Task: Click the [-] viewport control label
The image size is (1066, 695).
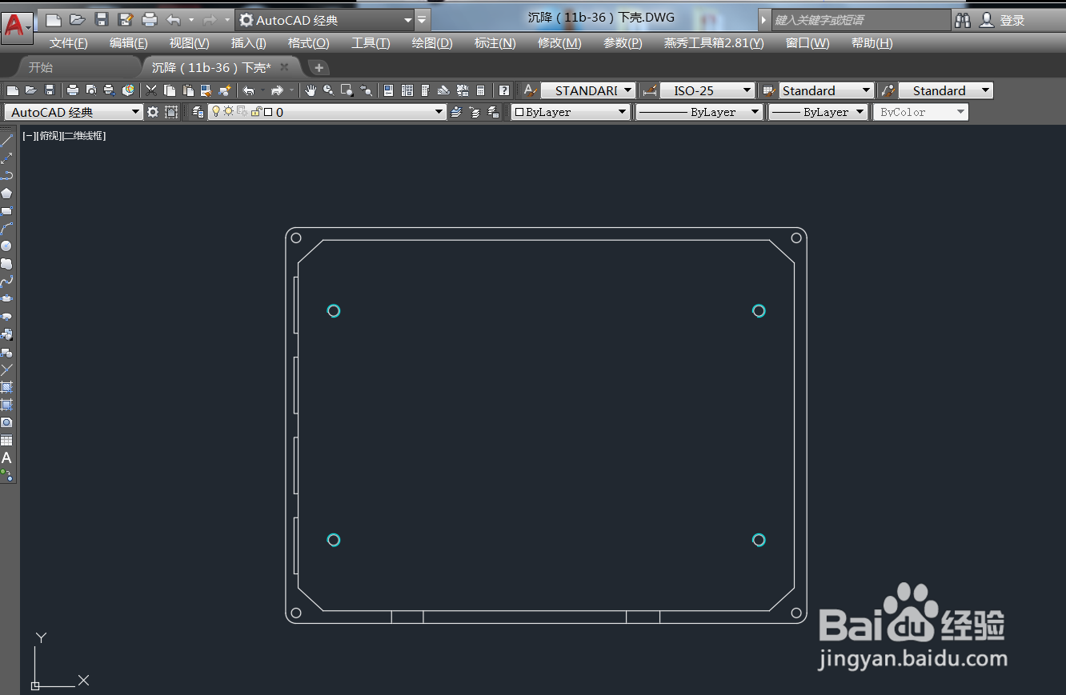Action: (29, 136)
